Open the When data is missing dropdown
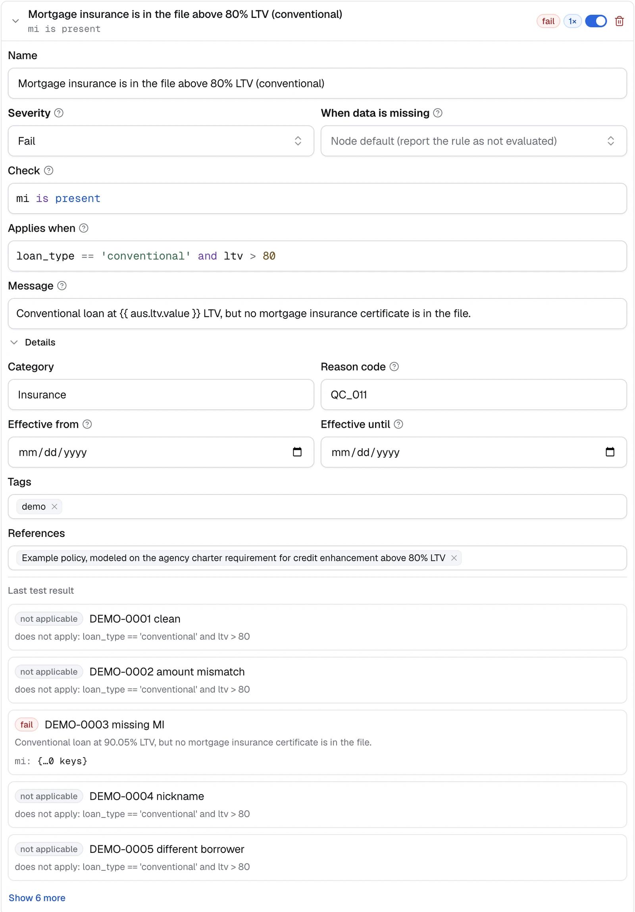The height and width of the screenshot is (912, 635). 474,141
